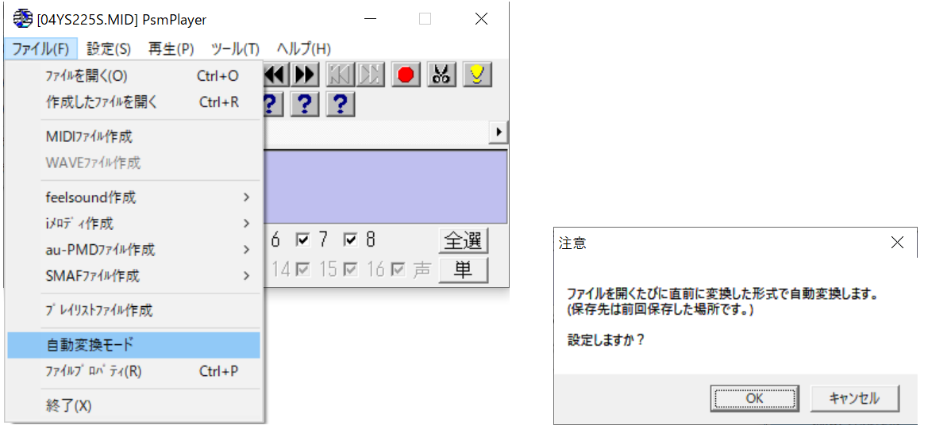This screenshot has height=429, width=928.
Task: Select greyed WAVEファイル作成 menu item
Action: [x=133, y=163]
